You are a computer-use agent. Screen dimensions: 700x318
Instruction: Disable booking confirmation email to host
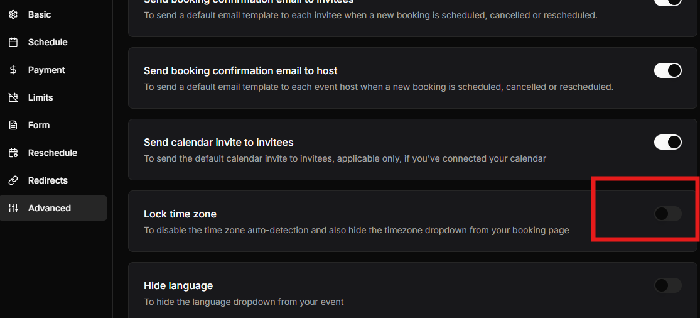[667, 70]
